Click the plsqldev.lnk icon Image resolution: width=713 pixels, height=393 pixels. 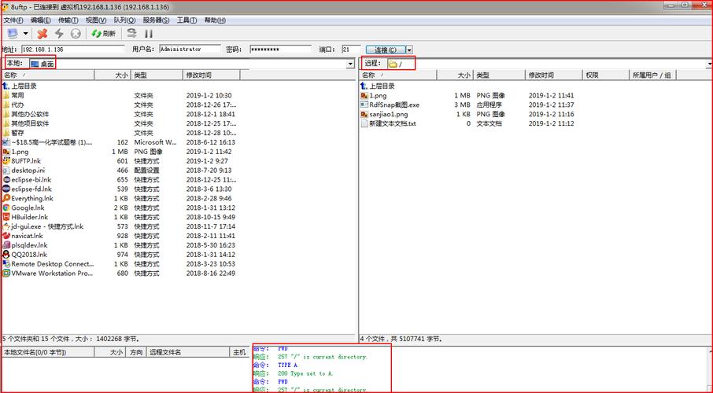(6, 245)
